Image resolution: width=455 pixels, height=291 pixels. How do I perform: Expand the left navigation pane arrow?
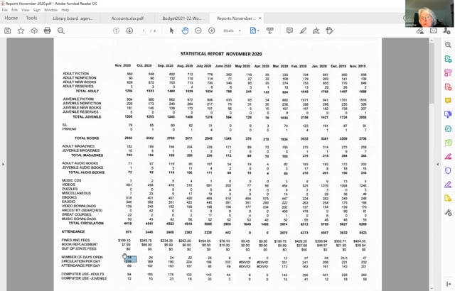(3, 164)
